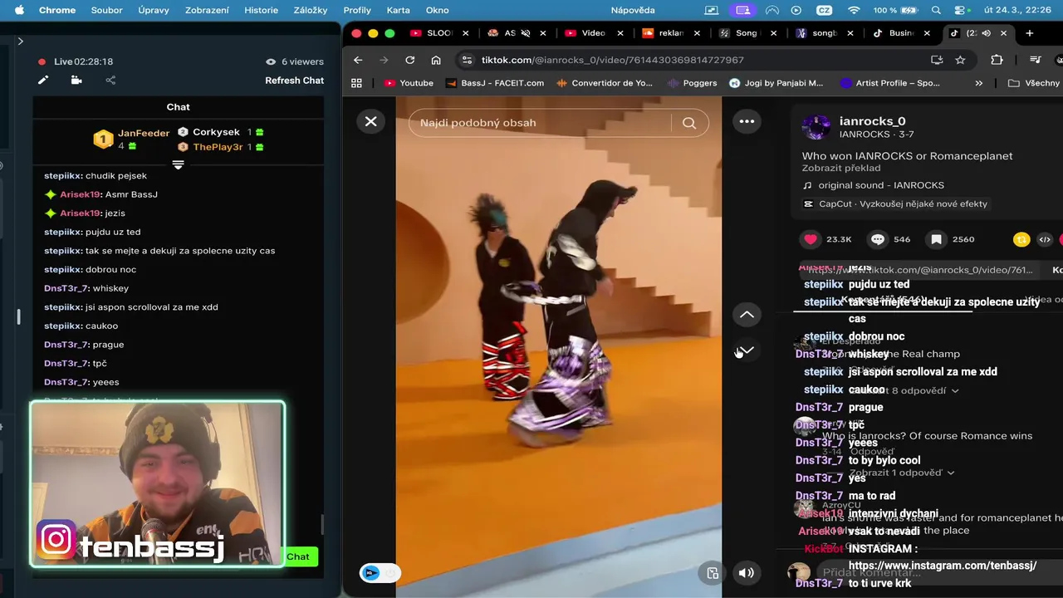Open BassJ - FACEIT.com bookmark
Screen dimensions: 1063x598
click(495, 83)
